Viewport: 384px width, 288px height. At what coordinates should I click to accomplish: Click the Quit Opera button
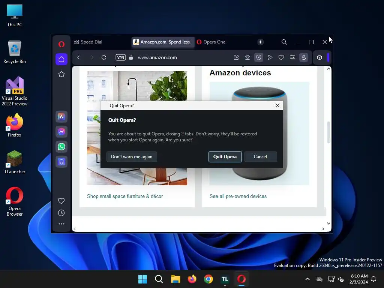click(225, 157)
